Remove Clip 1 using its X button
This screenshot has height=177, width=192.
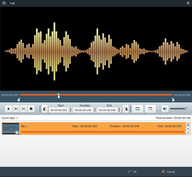click(188, 125)
